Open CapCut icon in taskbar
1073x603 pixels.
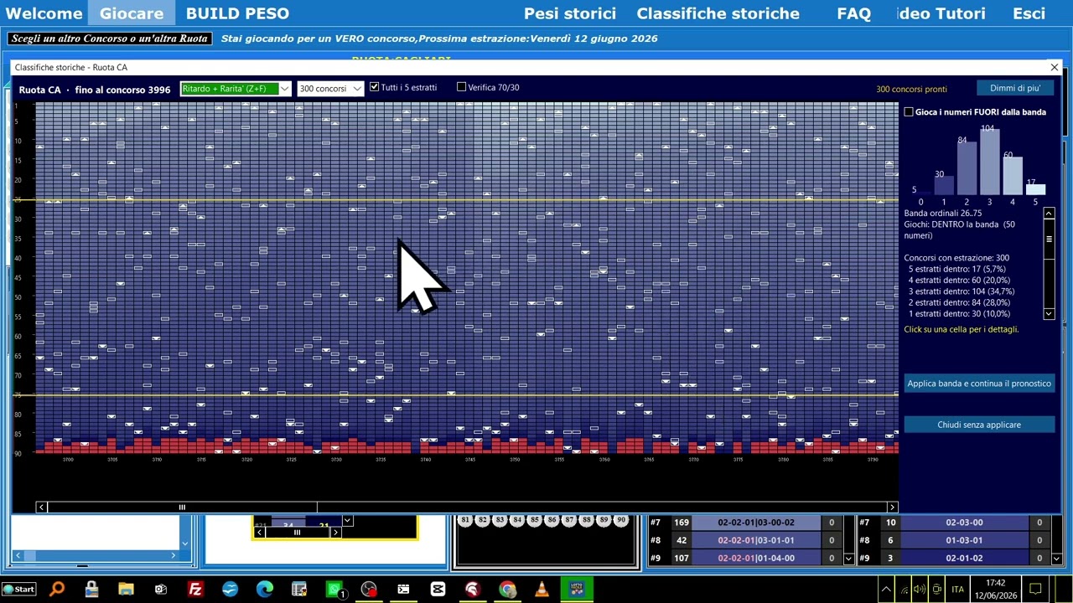tap(438, 589)
